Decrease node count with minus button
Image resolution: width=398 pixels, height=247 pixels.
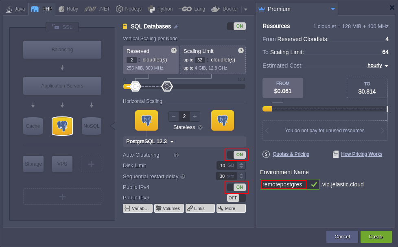(174, 116)
